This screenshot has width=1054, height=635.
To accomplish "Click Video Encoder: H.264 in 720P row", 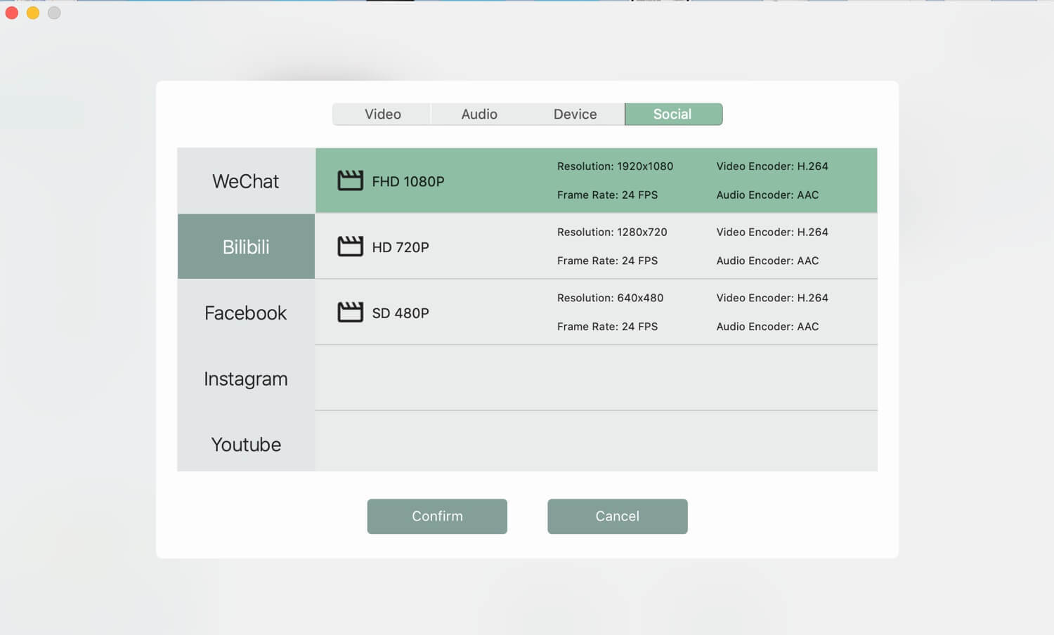I will 772,232.
